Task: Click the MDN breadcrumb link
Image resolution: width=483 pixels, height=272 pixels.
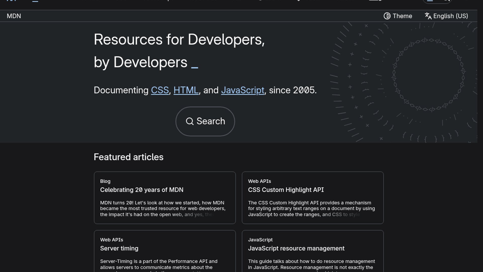Action: 14,16
